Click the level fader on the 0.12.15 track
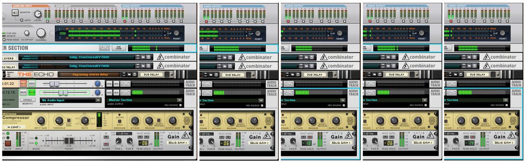The image size is (527, 163). [x=63, y=92]
